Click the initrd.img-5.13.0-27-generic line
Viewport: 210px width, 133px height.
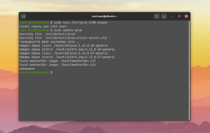click(67, 57)
